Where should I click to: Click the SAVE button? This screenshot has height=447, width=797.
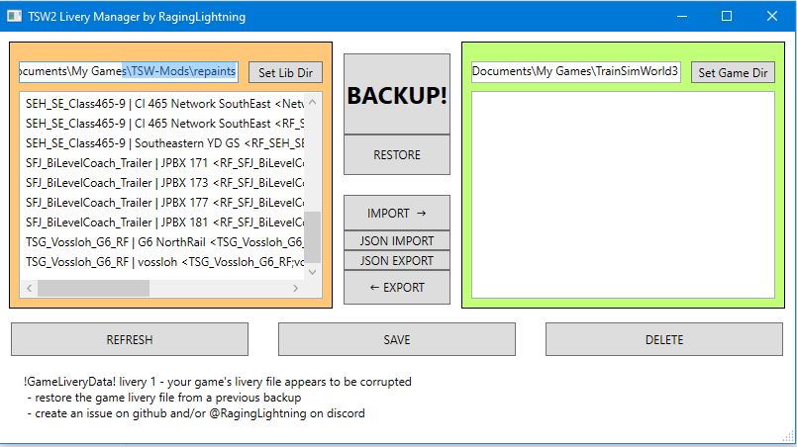(396, 339)
